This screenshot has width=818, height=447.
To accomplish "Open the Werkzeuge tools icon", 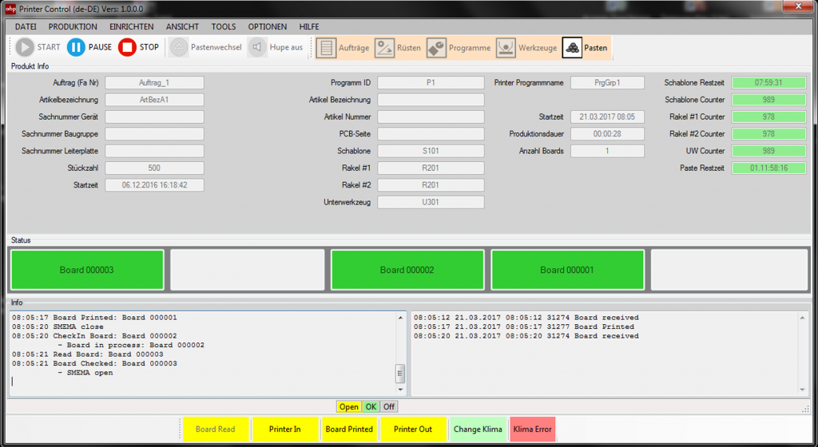I will tap(506, 48).
